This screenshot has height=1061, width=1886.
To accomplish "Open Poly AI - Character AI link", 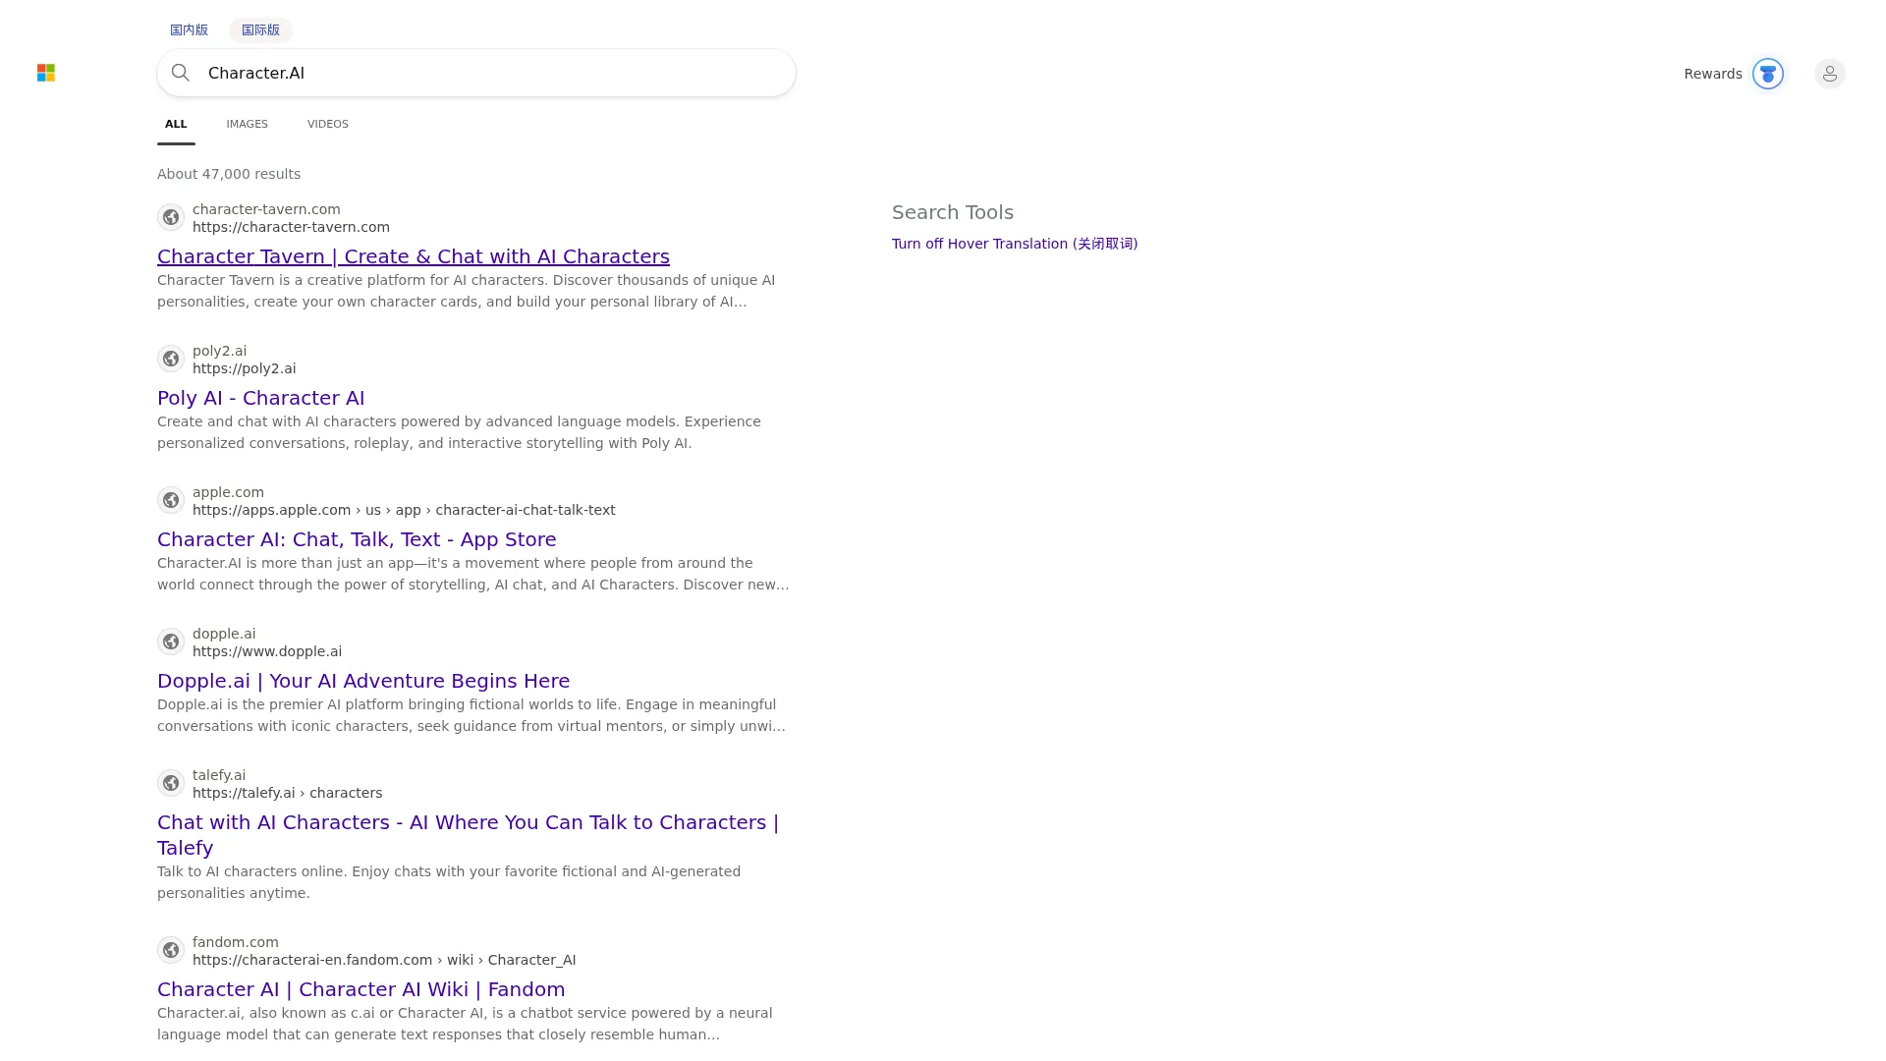I will tap(261, 398).
